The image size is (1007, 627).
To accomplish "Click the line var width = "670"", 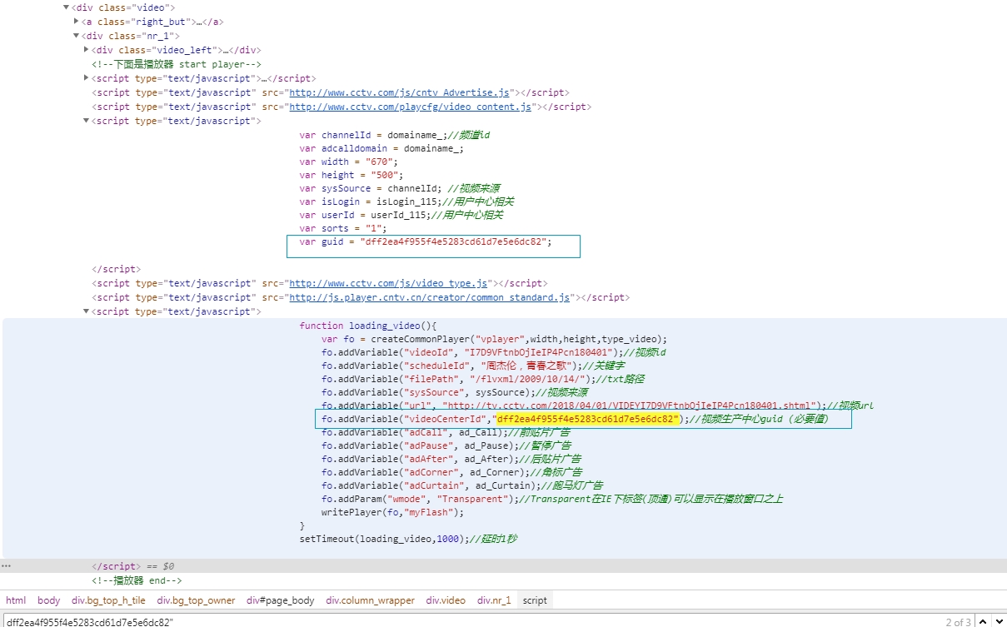I will click(349, 162).
